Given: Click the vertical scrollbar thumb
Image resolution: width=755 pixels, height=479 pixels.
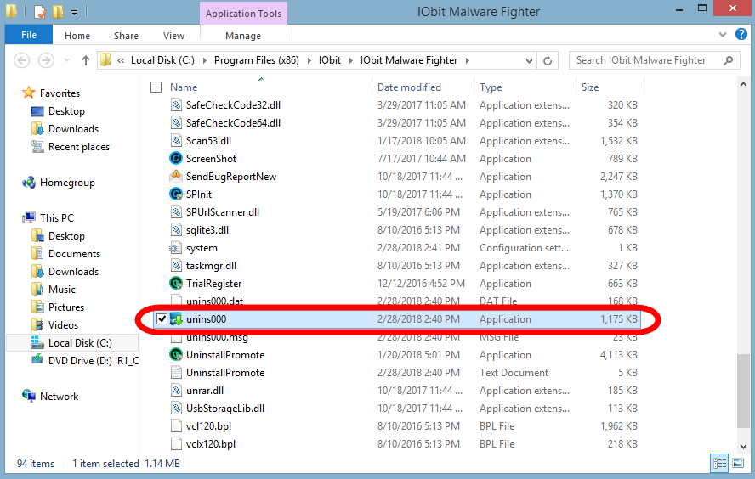Looking at the screenshot, I should 743,391.
